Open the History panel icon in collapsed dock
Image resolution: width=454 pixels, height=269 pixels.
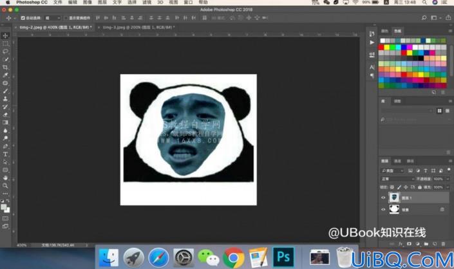pos(372,34)
